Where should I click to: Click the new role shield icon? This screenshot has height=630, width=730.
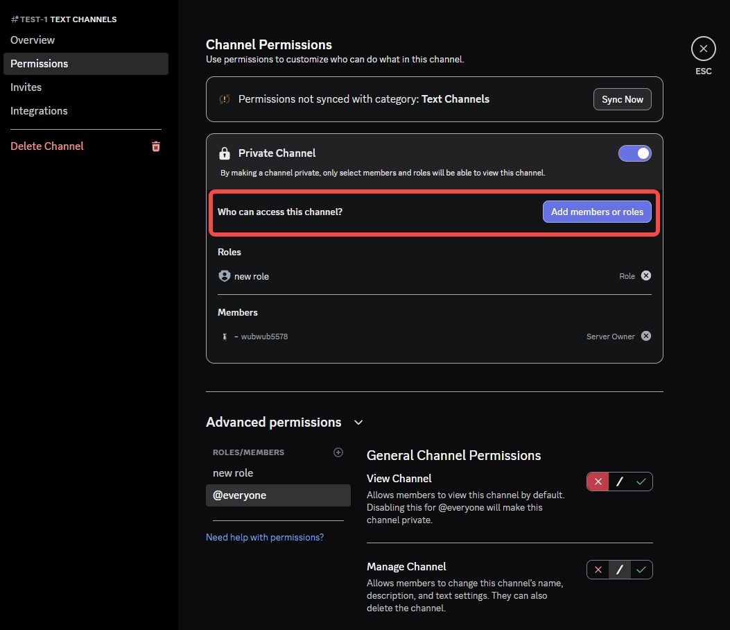225,276
